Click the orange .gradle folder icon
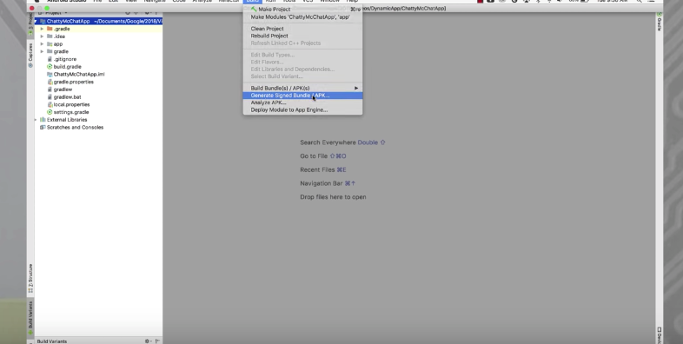The image size is (683, 344). point(50,29)
